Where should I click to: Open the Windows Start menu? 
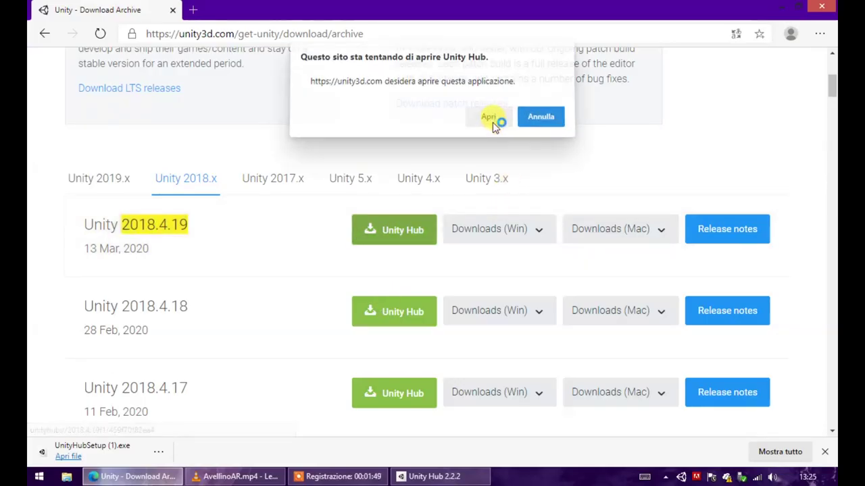tap(39, 476)
